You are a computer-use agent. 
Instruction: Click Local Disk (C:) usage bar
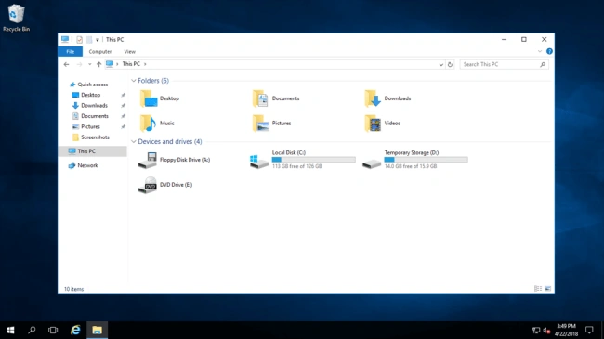(313, 160)
